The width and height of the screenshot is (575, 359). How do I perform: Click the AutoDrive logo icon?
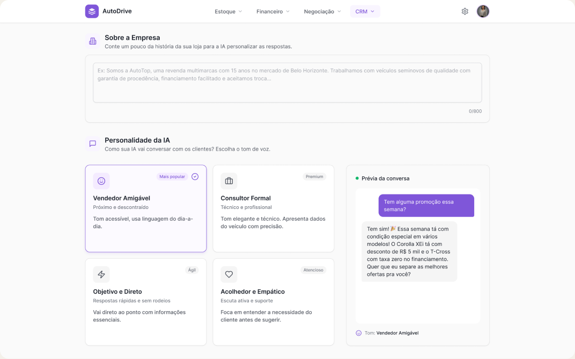[x=92, y=11]
